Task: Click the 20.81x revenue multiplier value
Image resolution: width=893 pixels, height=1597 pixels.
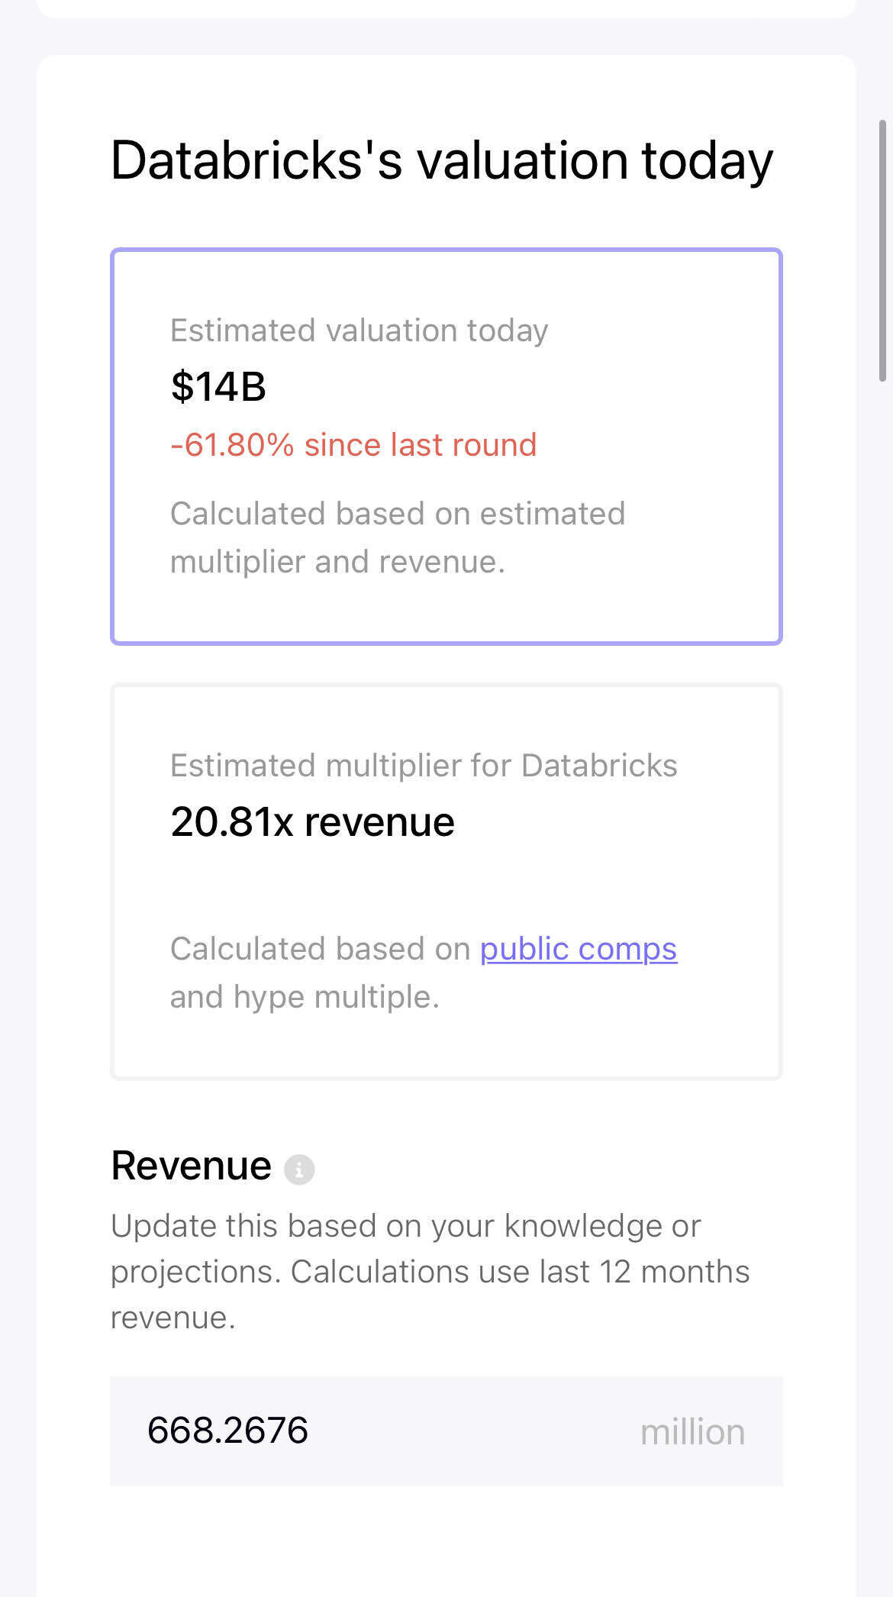Action: pyautogui.click(x=313, y=822)
